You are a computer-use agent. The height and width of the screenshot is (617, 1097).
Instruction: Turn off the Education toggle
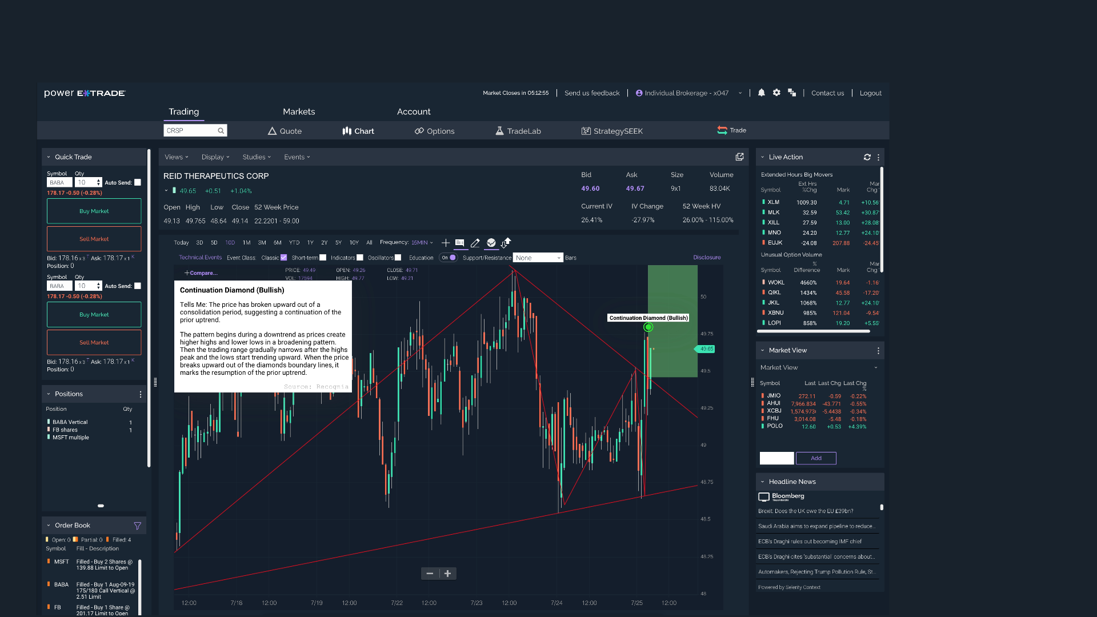449,258
